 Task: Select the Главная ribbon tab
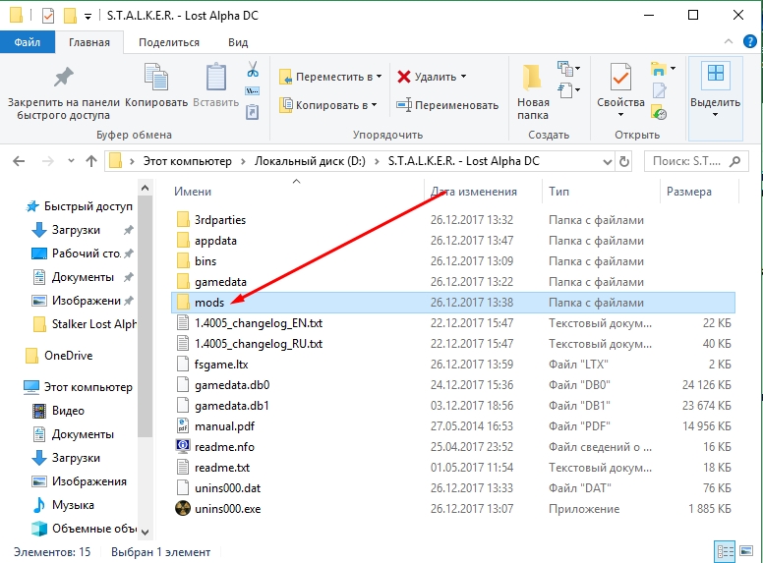[89, 42]
